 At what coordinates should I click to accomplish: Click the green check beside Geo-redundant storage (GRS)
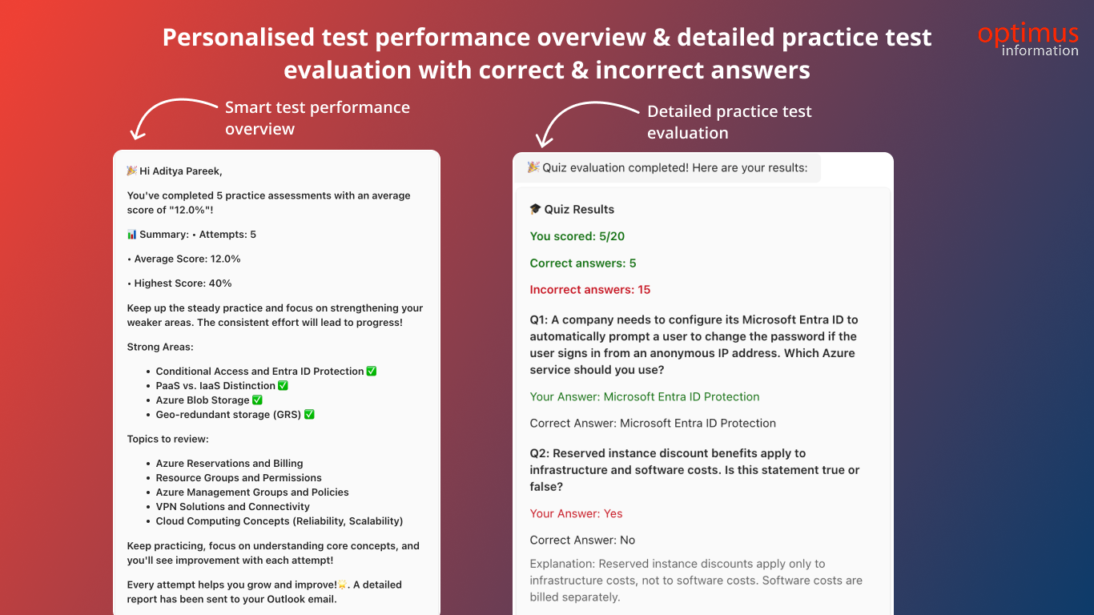(x=309, y=415)
